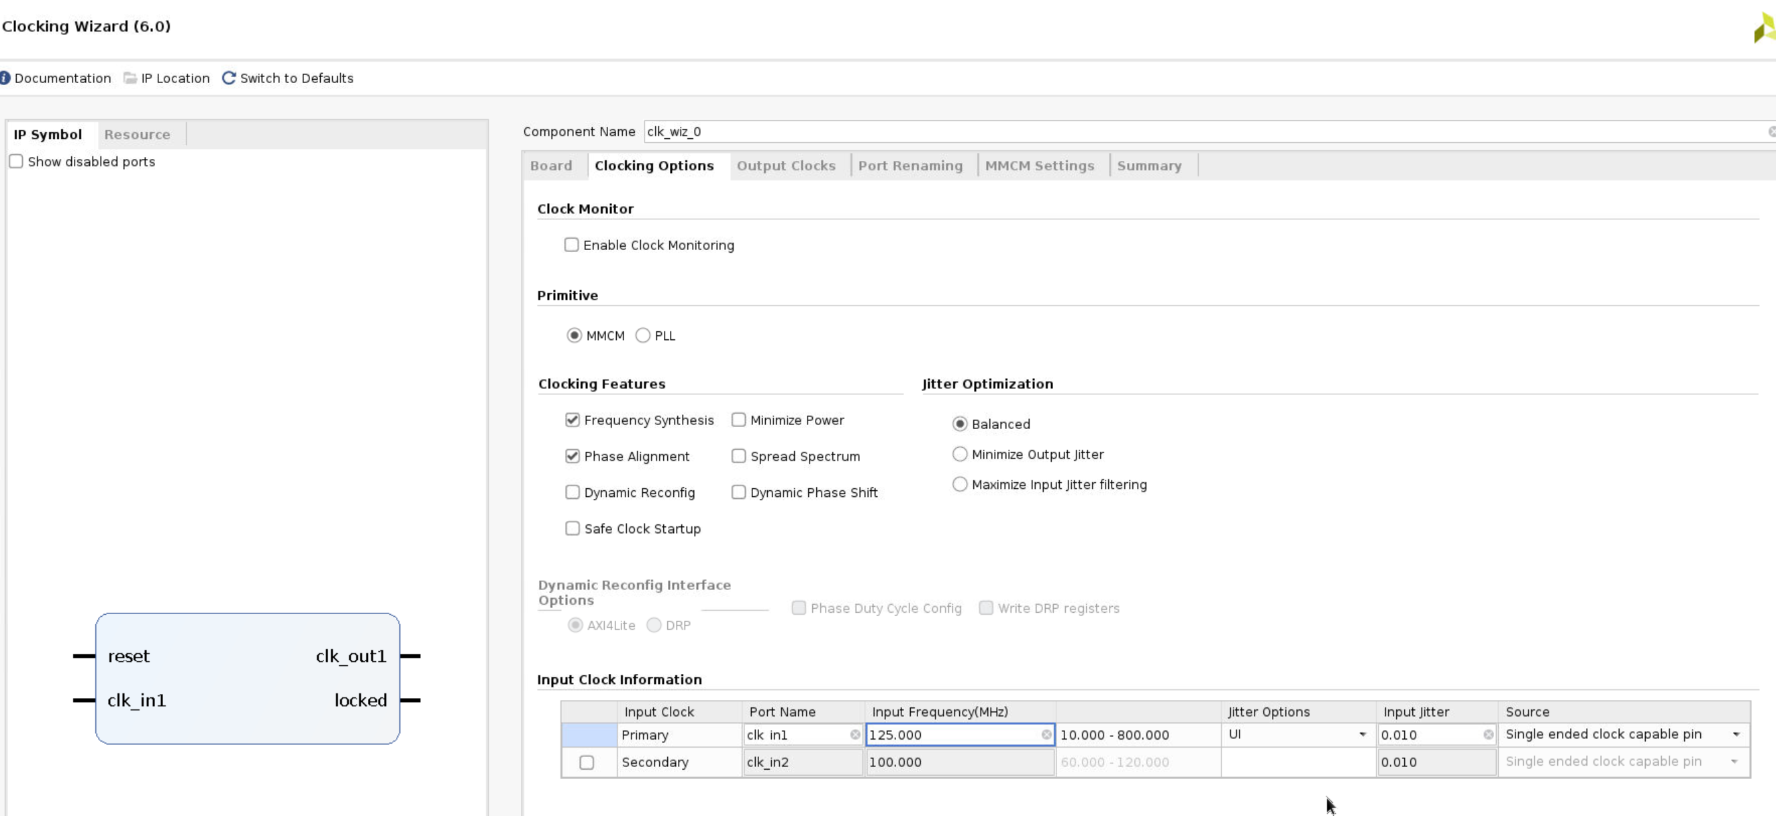1776x816 pixels.
Task: Click the clk_out1 port on IP symbol
Action: (351, 656)
